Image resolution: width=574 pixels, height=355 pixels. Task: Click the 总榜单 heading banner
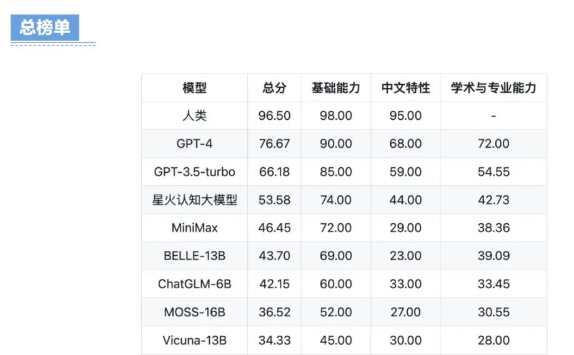point(45,27)
